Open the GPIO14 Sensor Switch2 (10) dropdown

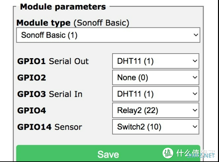click(x=156, y=127)
